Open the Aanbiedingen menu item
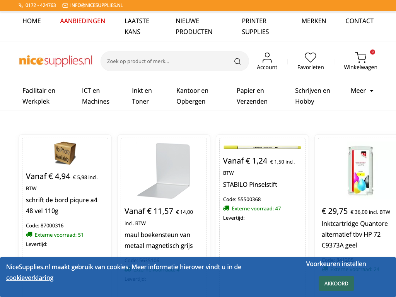Screen dimensions: 396x297 [83, 21]
